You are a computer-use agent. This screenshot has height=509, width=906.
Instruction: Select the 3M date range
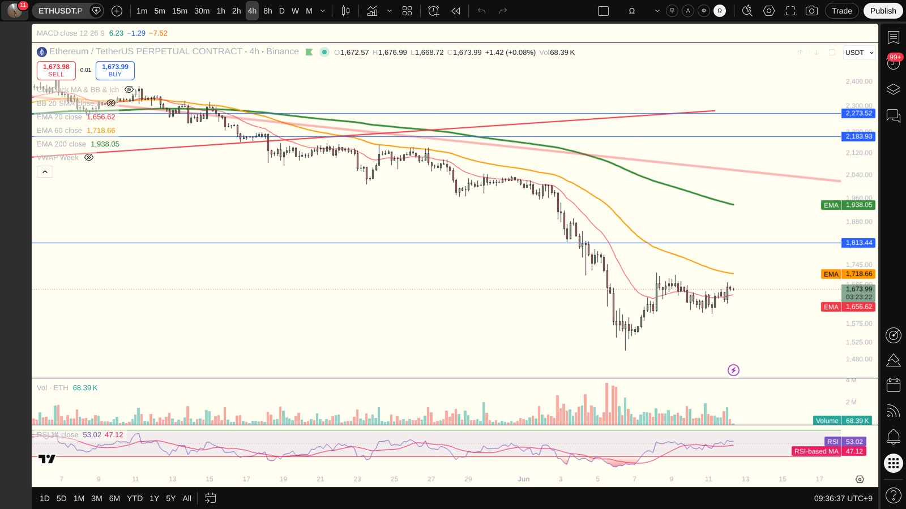97,498
